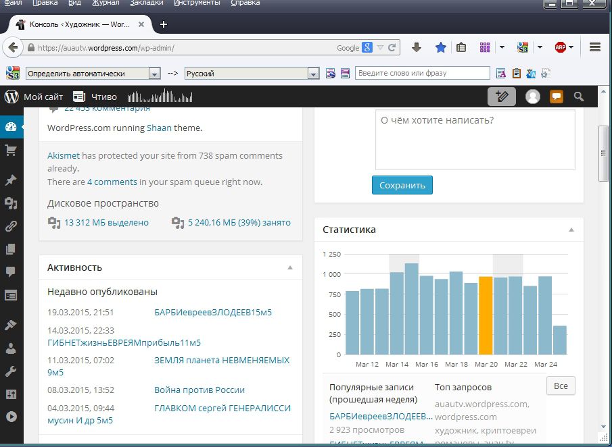Open the browser hamburger menu
The image size is (612, 447).
point(595,47)
